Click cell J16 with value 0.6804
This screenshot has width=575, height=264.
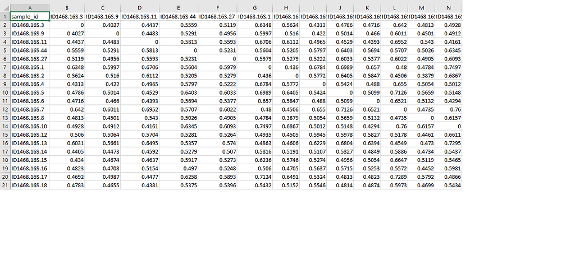coord(340,143)
